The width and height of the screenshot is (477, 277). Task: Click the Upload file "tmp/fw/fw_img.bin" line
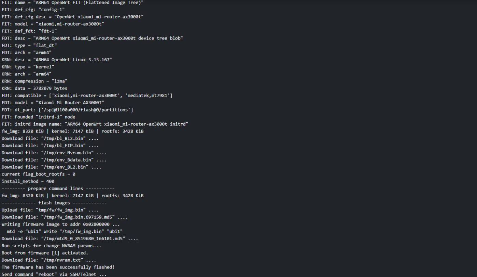(x=50, y=210)
